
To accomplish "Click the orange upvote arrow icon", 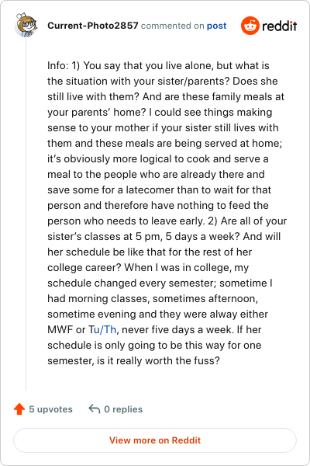I will tap(19, 409).
